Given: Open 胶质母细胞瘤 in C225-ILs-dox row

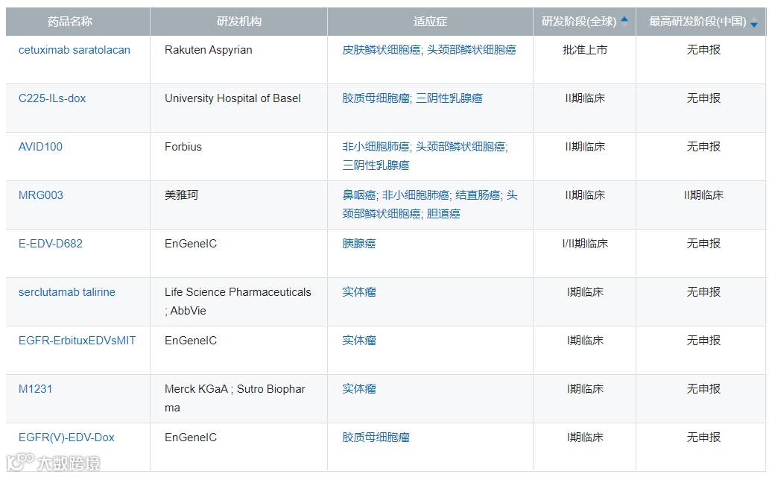Looking at the screenshot, I should [376, 98].
